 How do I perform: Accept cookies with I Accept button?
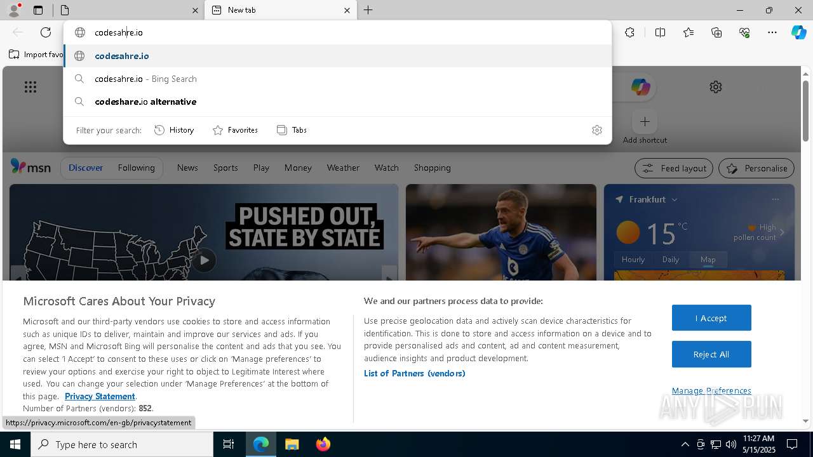click(711, 318)
